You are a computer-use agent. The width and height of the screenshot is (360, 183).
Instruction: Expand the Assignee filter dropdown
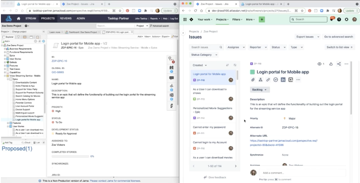(235, 47)
